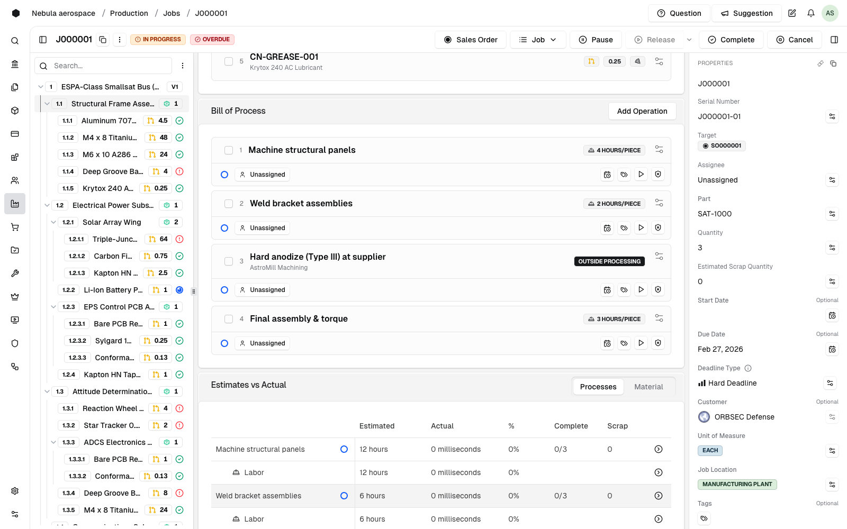The image size is (847, 529).
Task: Check the CN-GREASE-001 checkbox
Action: click(x=229, y=61)
